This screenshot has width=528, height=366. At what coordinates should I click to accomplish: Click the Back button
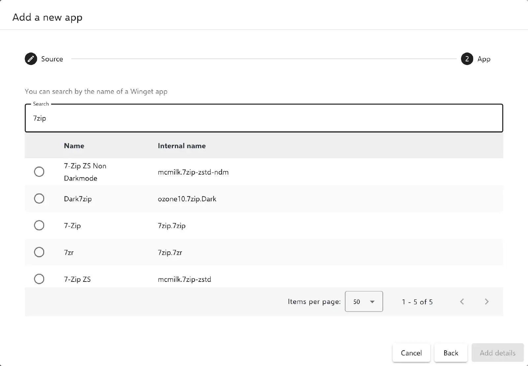[x=451, y=353]
